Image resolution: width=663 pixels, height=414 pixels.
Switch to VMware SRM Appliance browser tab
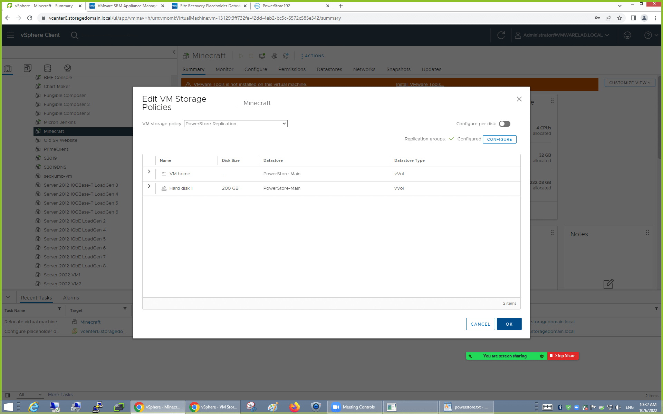pyautogui.click(x=126, y=6)
